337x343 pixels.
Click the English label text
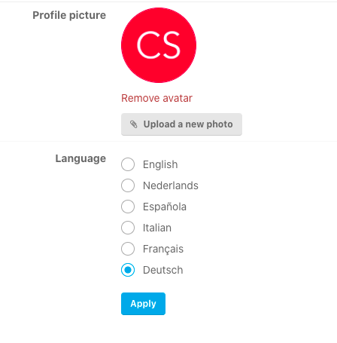160,164
